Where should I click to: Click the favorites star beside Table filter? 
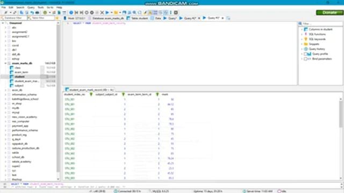tap(58, 18)
